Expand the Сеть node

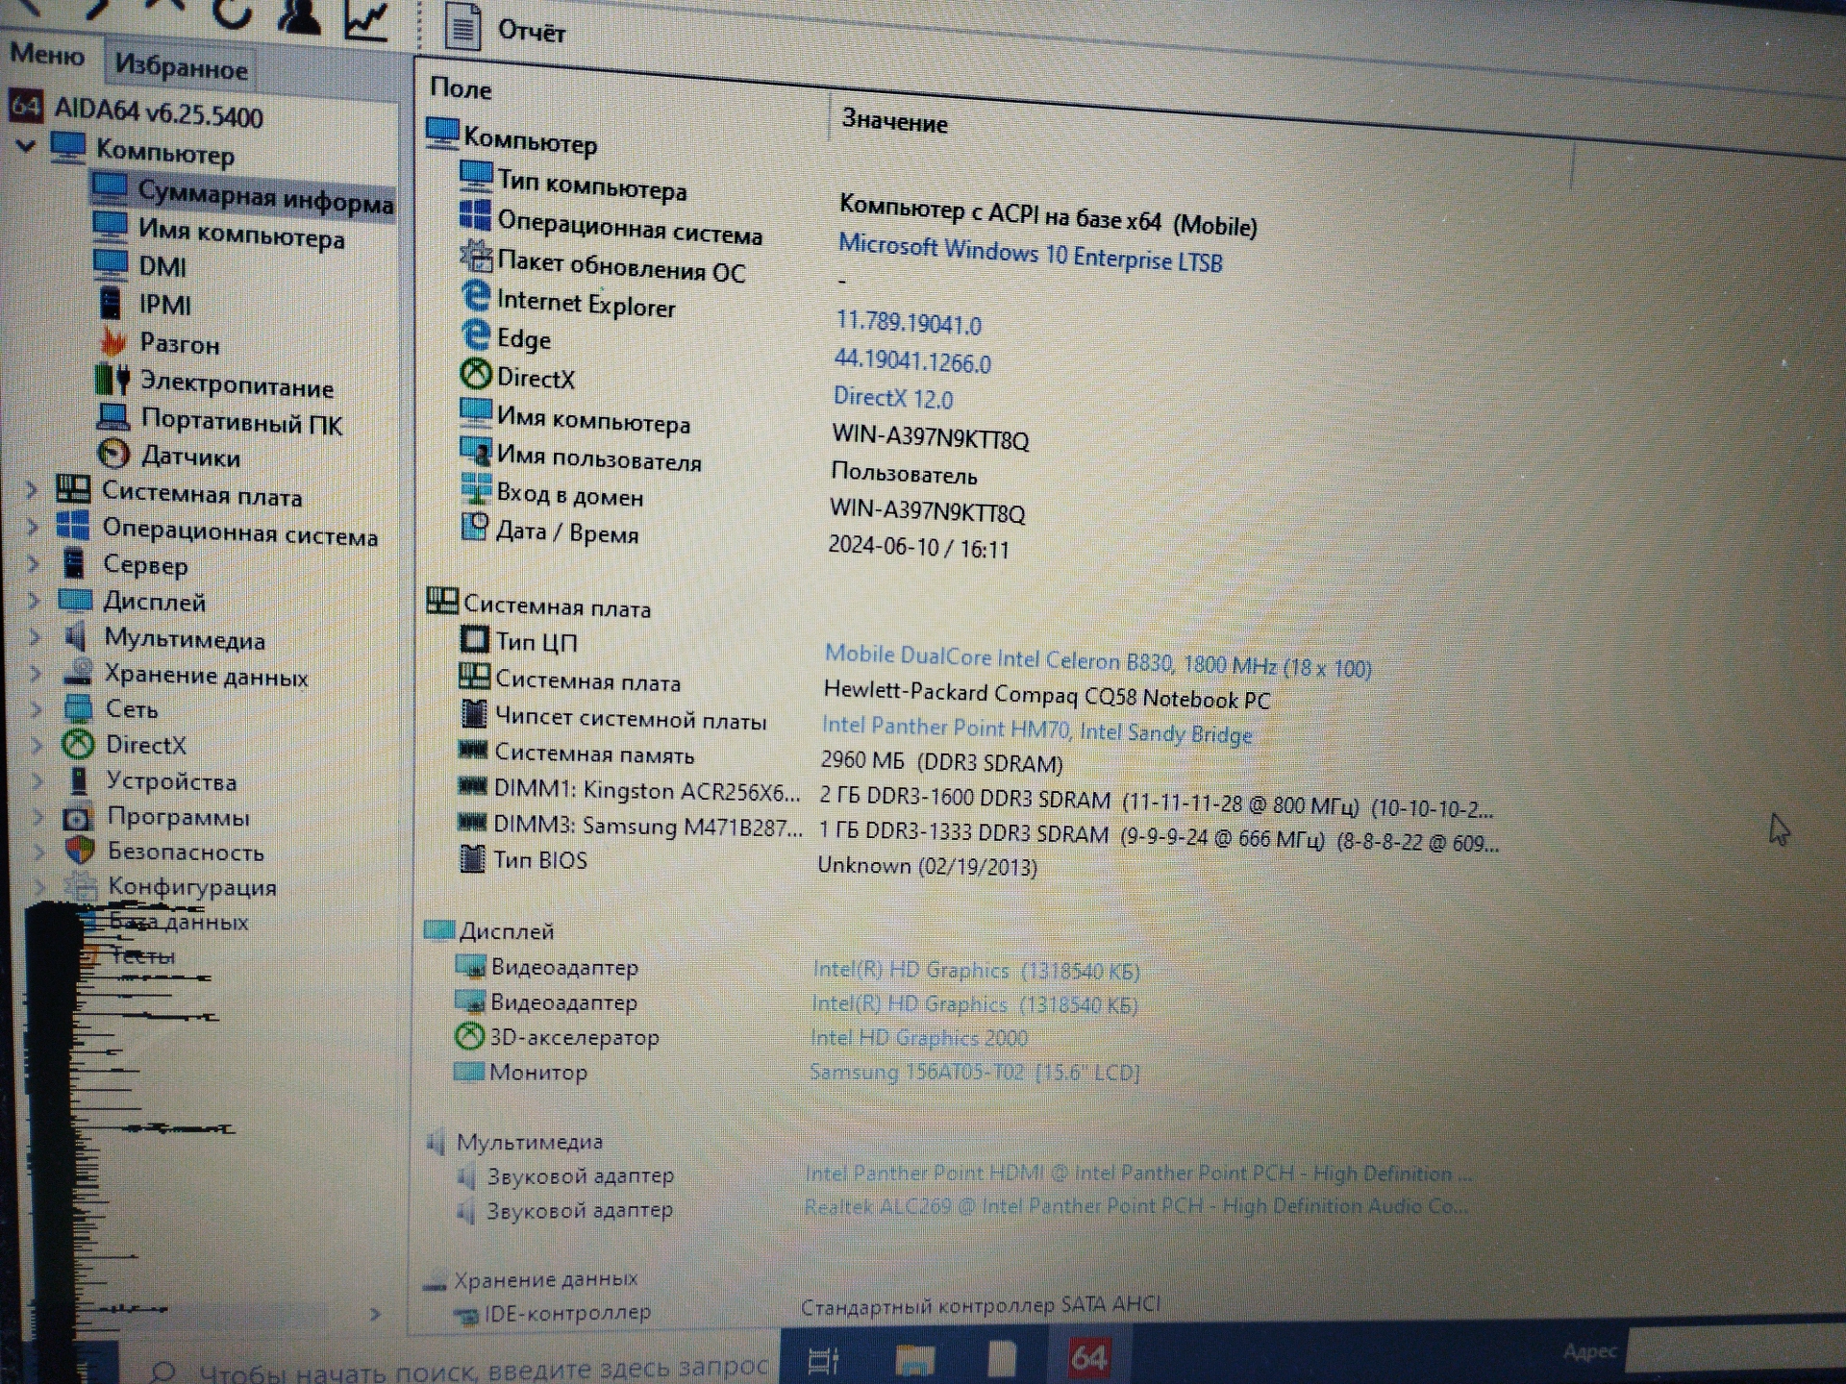(x=37, y=710)
